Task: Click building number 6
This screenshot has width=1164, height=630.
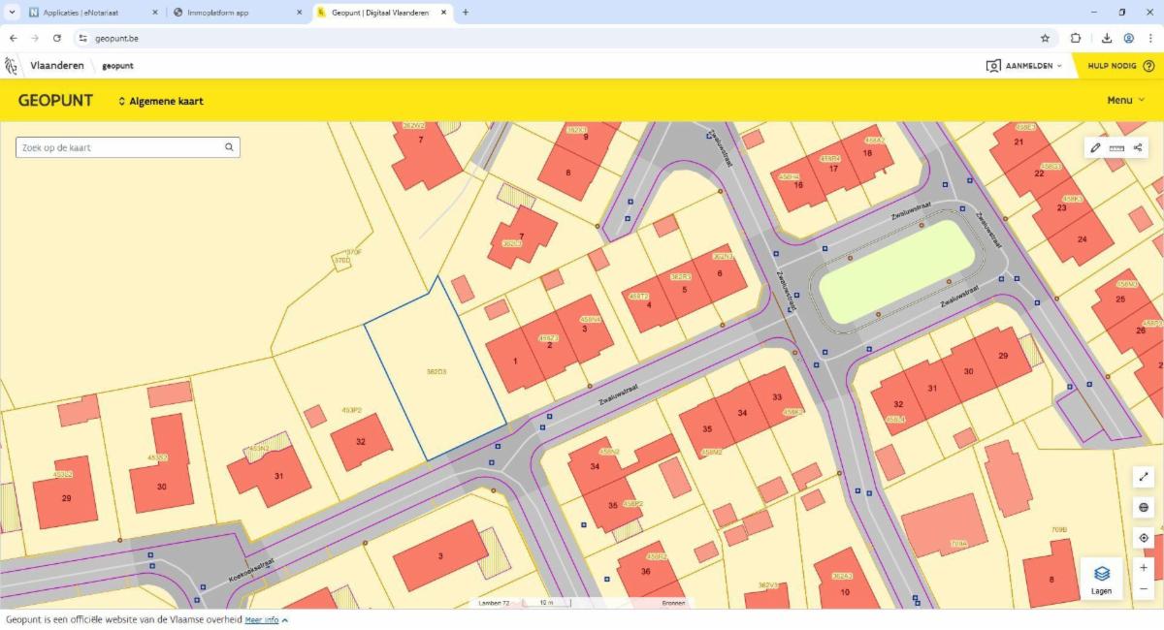Action: 720,273
